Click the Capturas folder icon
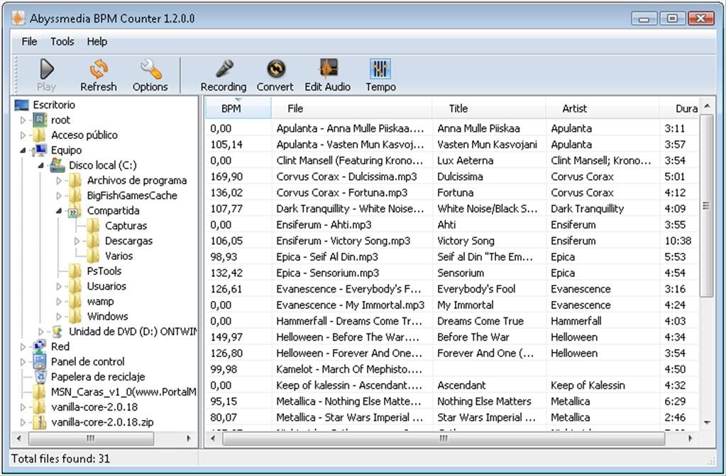This screenshot has width=726, height=476. click(92, 226)
